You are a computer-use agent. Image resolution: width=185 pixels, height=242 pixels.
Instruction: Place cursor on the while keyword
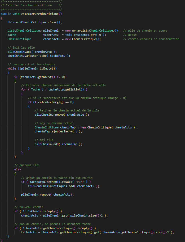coord(12,69)
